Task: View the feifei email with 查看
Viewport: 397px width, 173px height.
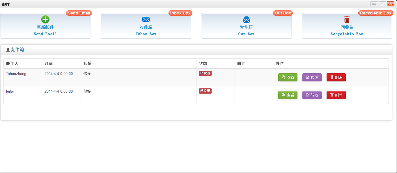Action: click(x=288, y=95)
